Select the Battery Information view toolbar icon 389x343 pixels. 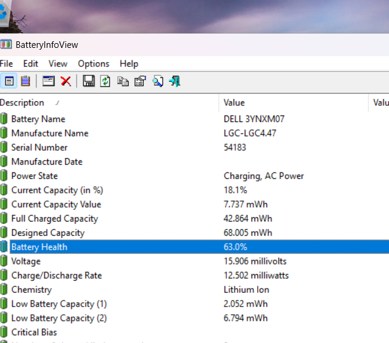pos(9,81)
